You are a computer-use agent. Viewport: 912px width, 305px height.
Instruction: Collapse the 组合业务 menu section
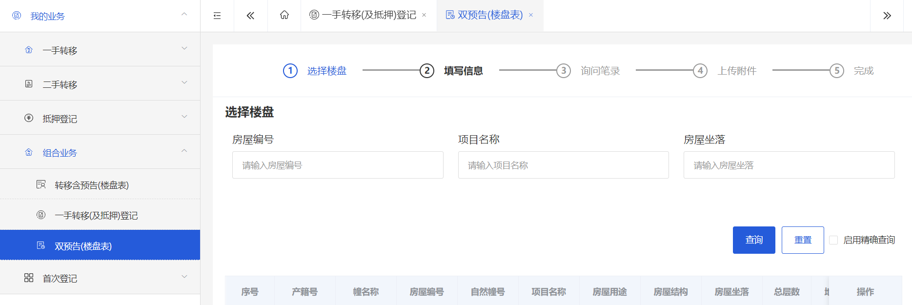click(x=184, y=151)
